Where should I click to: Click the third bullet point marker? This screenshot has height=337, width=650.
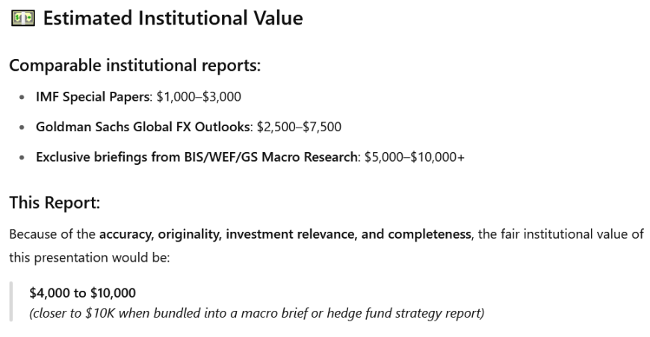click(x=22, y=158)
